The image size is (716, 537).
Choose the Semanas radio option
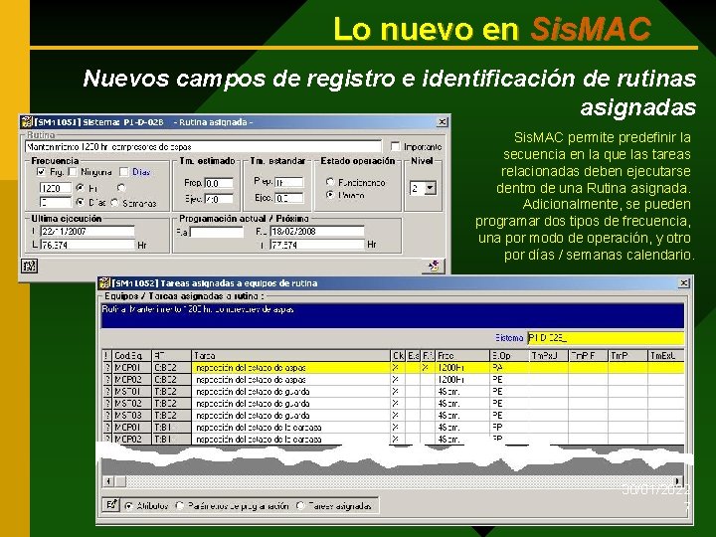(114, 202)
